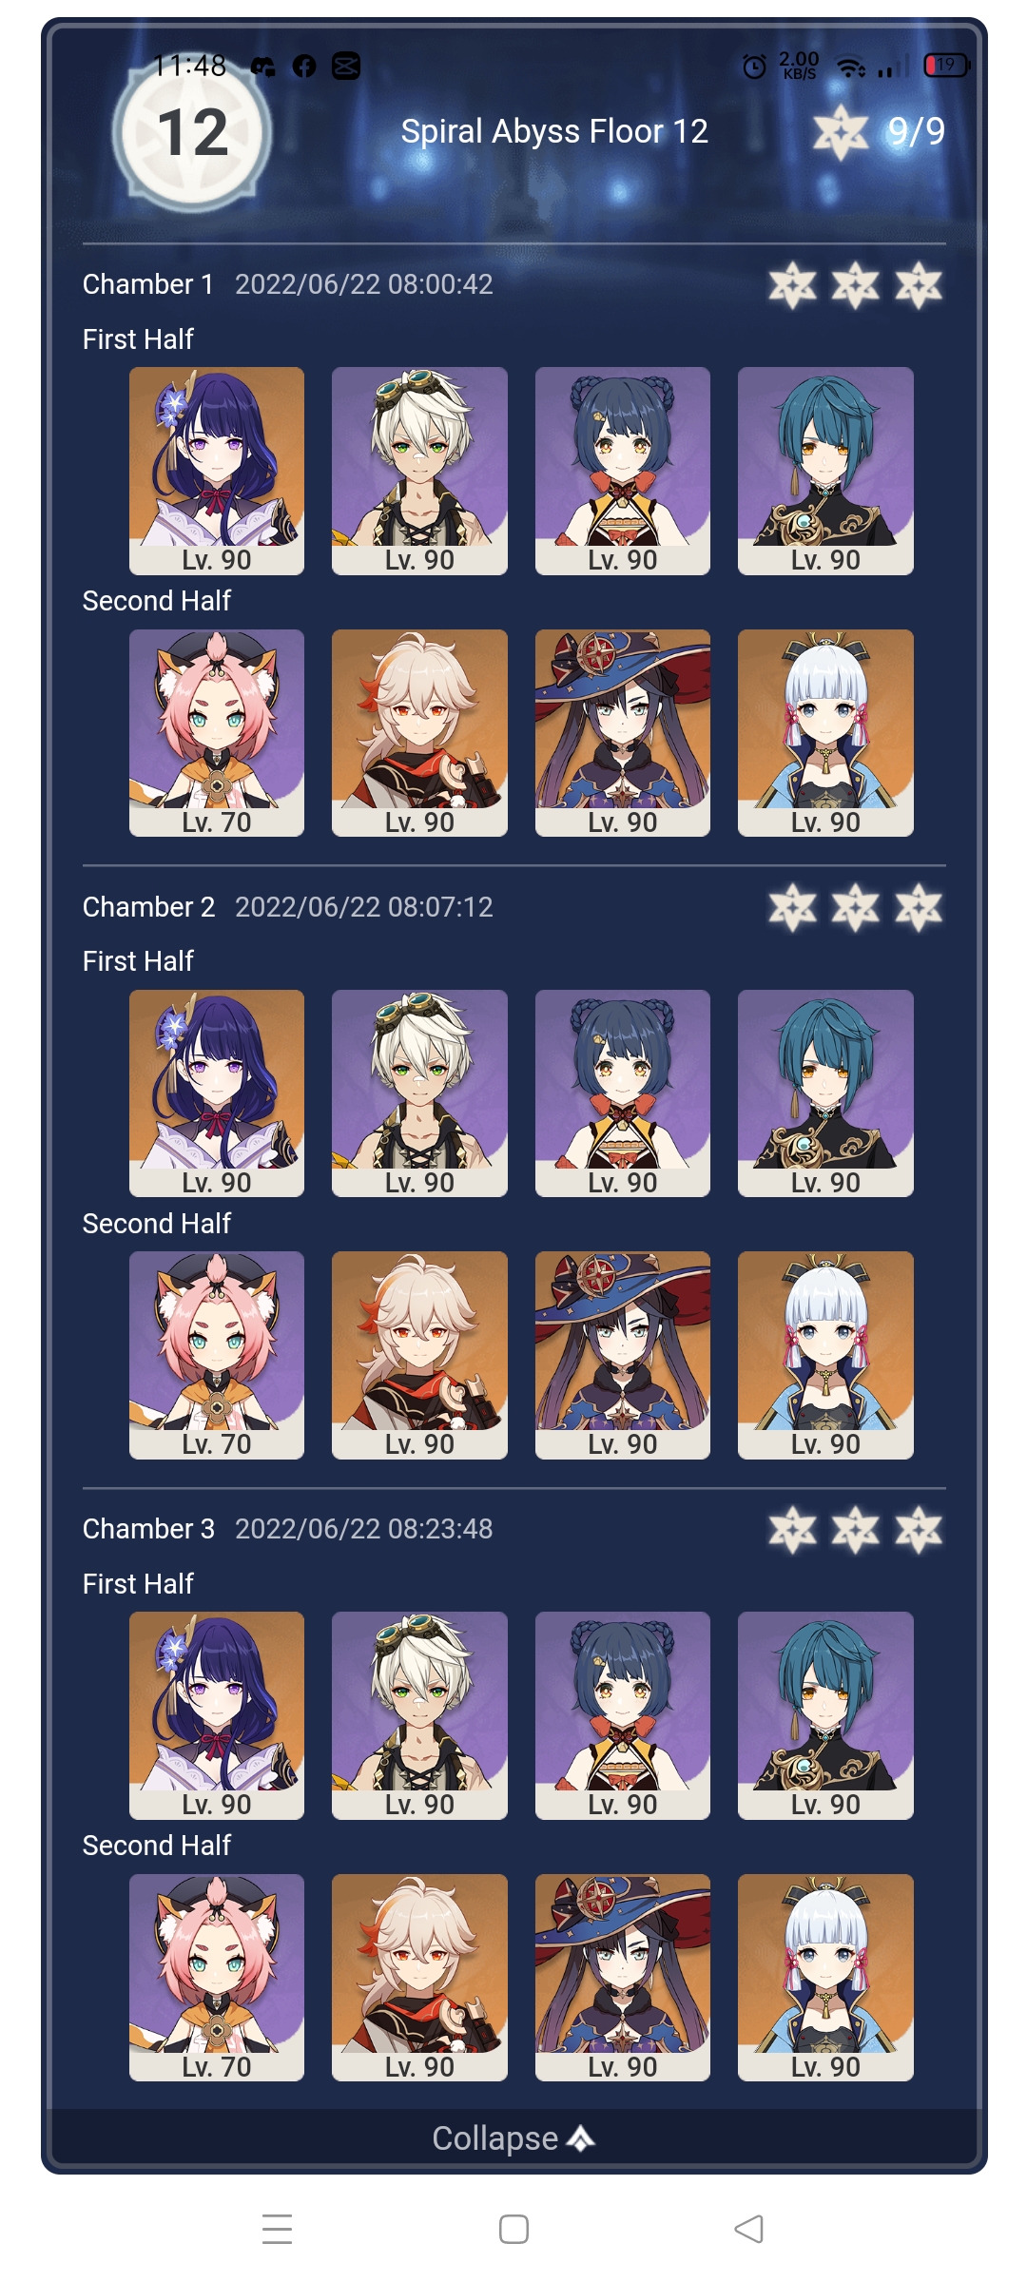
Task: Tap Lv. 70 Diona in Chamber 1 Second Half
Action: point(217,733)
